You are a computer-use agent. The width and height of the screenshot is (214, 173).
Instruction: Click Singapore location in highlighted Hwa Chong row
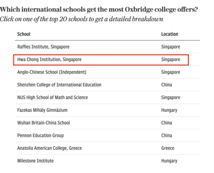click(171, 59)
